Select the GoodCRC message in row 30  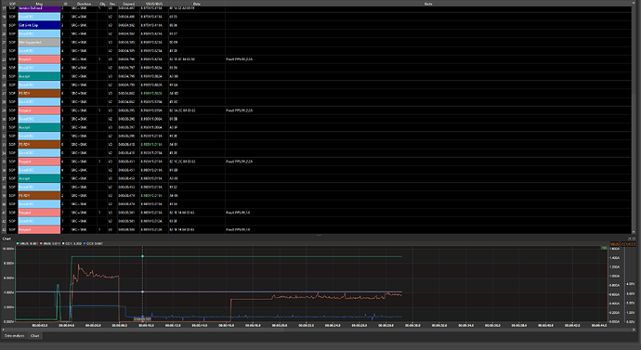pos(39,119)
